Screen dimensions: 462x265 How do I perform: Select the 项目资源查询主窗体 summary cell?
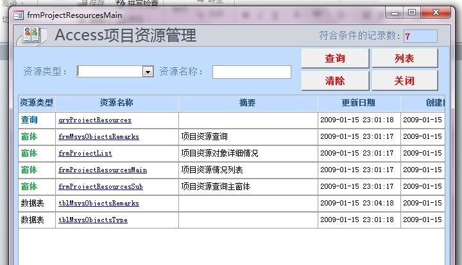click(248, 186)
